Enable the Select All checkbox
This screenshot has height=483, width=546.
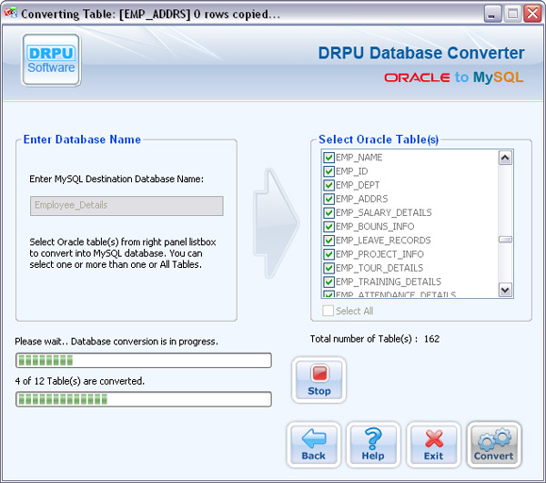click(328, 311)
